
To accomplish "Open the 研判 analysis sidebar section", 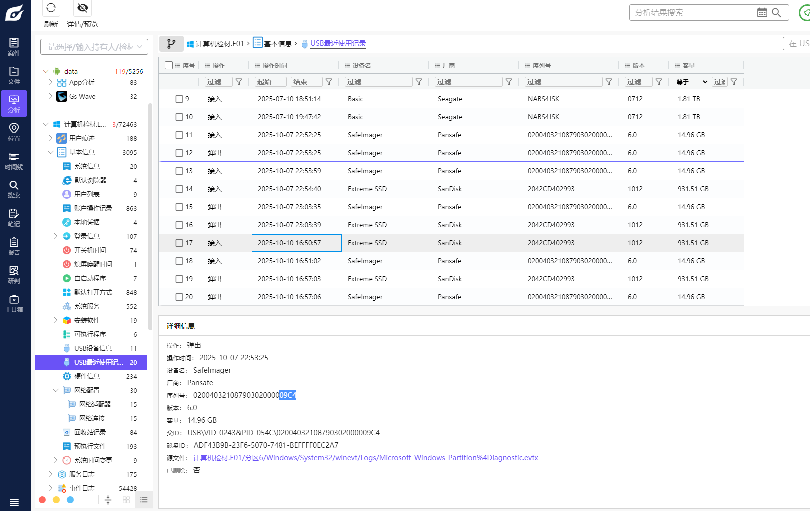I will [x=14, y=275].
